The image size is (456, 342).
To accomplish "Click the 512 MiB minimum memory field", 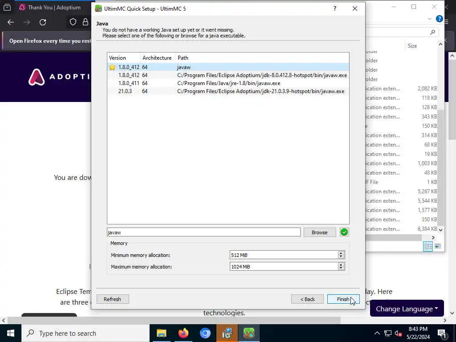I will pyautogui.click(x=284, y=255).
